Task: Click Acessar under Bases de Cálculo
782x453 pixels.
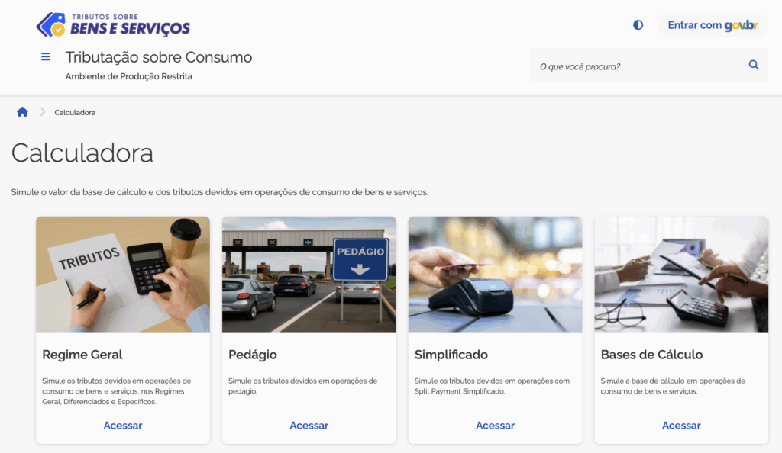Action: point(681,426)
